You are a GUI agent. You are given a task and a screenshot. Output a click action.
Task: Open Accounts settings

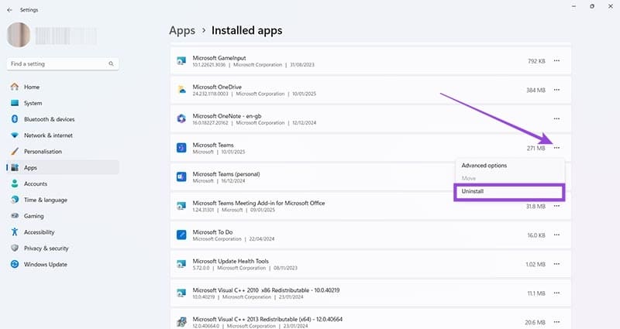[x=64, y=183]
